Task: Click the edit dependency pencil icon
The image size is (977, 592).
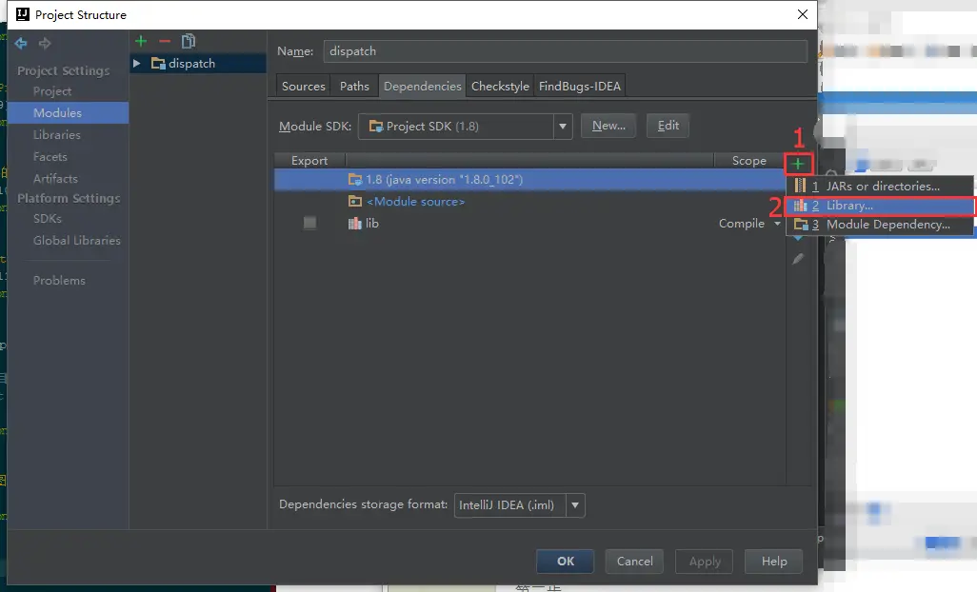Action: [798, 259]
